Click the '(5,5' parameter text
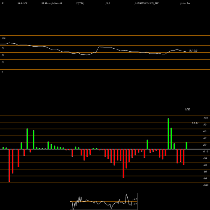Screen dimensions: 210x210 tap(108, 3)
